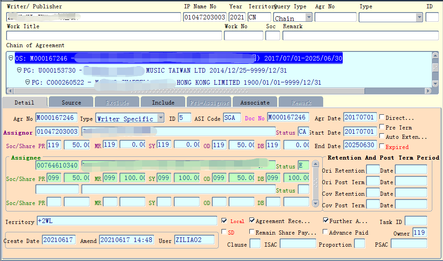The image size is (443, 261).
Task: Click the Territory field showing CN
Action: pos(260,17)
